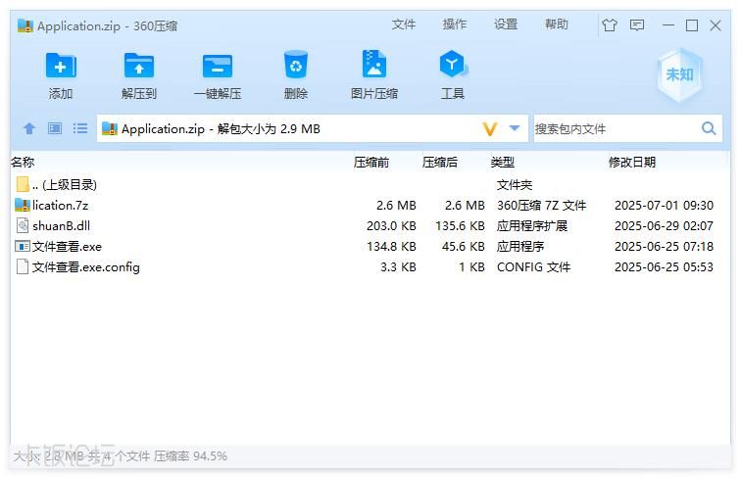Click the 未知 security status badge
Viewport: 741px width, 478px height.
679,74
